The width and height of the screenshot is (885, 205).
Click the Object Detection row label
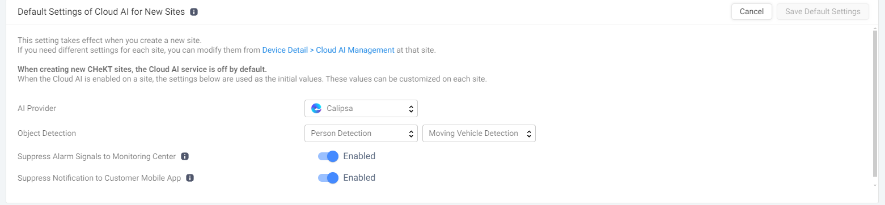coord(47,134)
